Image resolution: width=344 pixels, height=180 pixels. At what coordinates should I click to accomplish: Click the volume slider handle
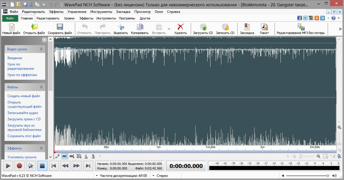pyautogui.click(x=328, y=176)
